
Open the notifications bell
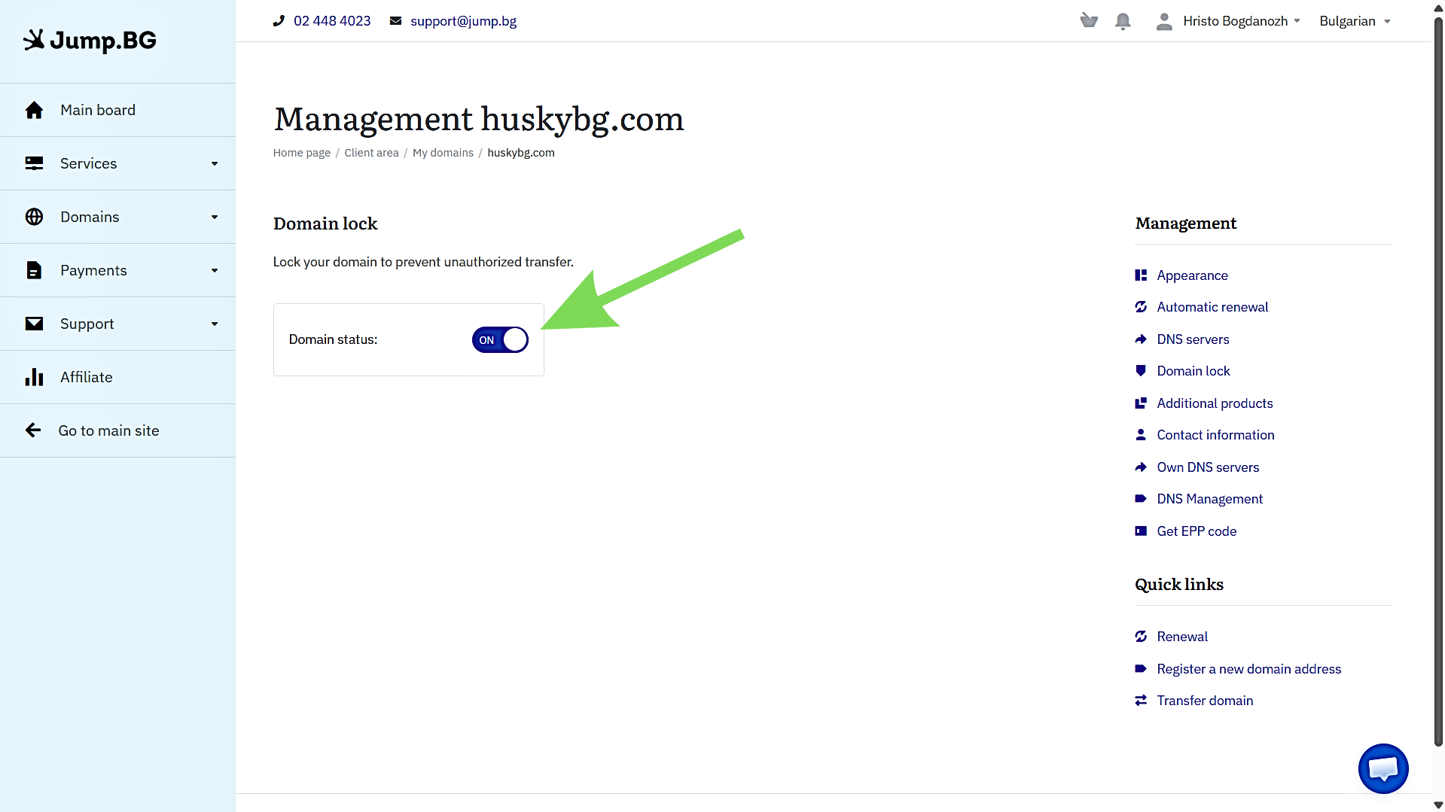[1123, 21]
